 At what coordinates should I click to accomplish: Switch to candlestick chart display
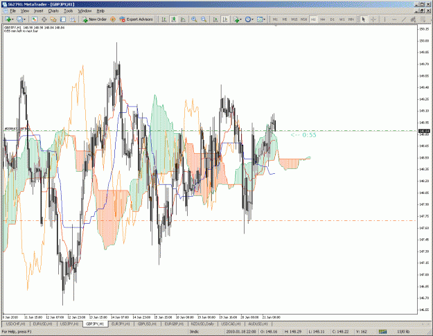[x=173, y=19]
